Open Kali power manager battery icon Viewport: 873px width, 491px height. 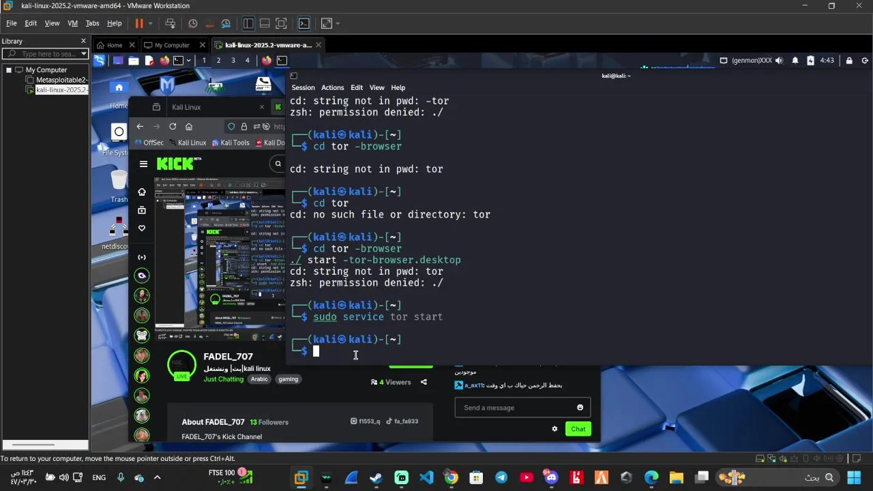810,60
